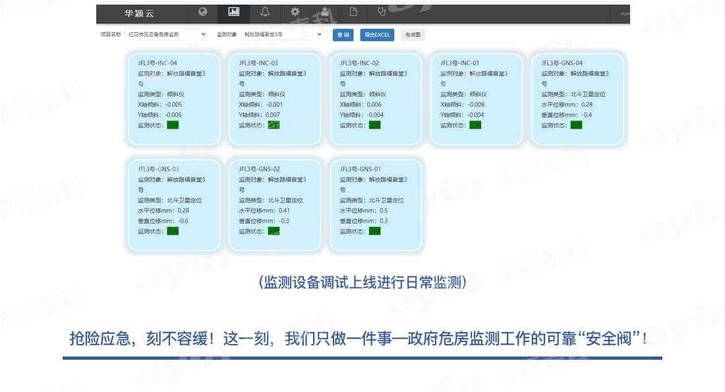This screenshot has height=392, width=725.
Task: Click the 导出EXCEL export button
Action: click(376, 34)
